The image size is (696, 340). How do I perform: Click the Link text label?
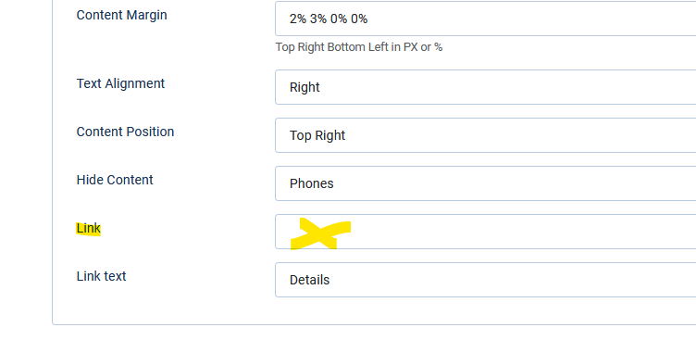coord(101,276)
